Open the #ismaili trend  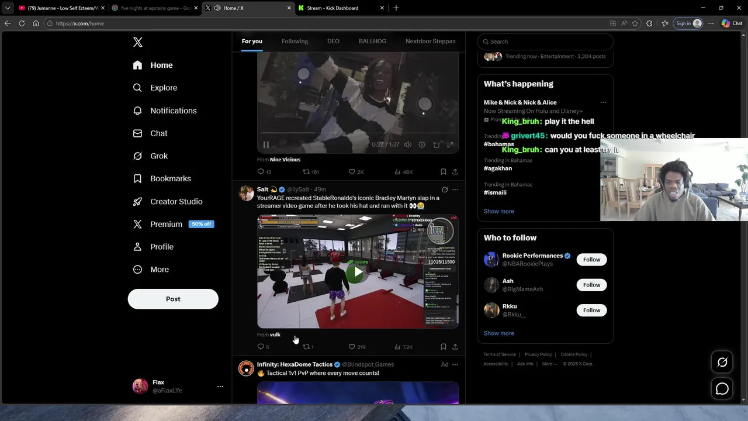coord(495,192)
